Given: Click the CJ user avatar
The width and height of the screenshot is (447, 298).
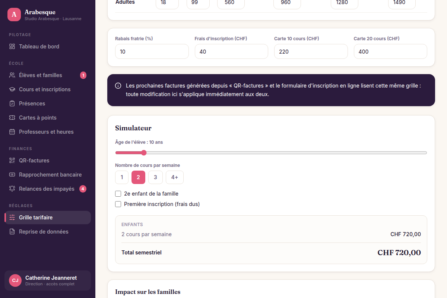Looking at the screenshot, I should pos(15,280).
